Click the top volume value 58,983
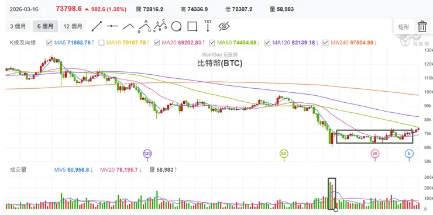Viewport: 433px width, 215px height. point(285,9)
